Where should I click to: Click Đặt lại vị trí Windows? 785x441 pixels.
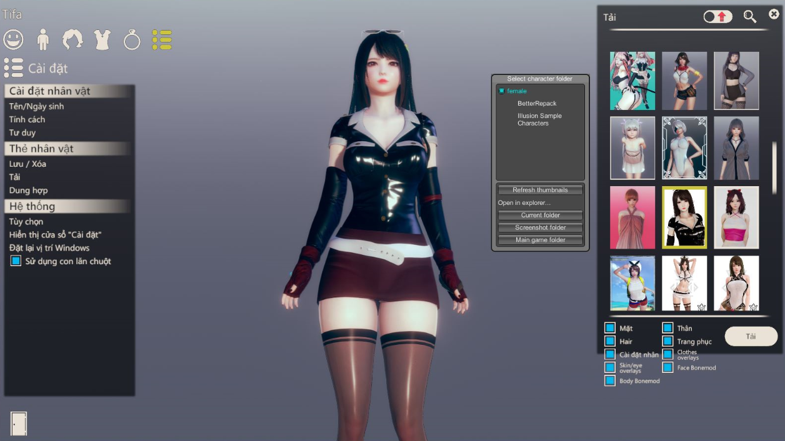click(x=49, y=248)
